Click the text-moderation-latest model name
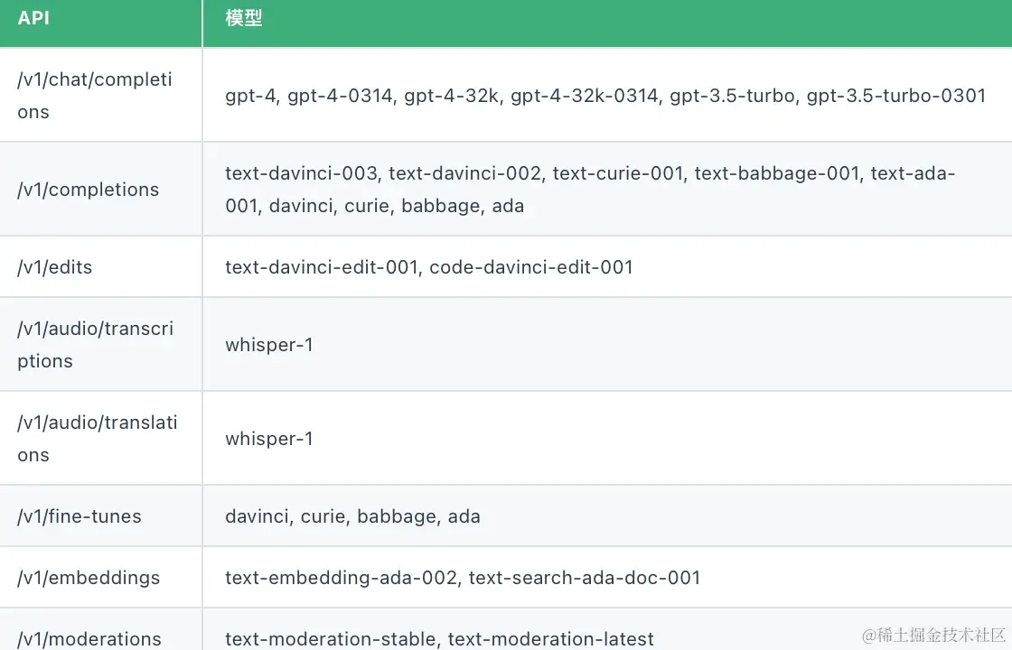This screenshot has width=1012, height=650. (550, 639)
